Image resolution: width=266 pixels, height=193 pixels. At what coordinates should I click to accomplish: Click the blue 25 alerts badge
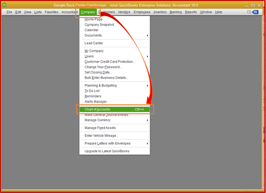pos(255,12)
